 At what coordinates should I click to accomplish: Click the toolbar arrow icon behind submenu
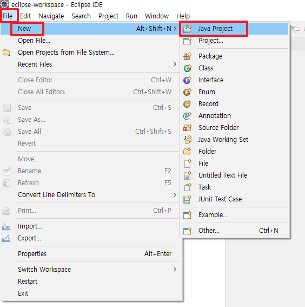pyautogui.click(x=296, y=29)
